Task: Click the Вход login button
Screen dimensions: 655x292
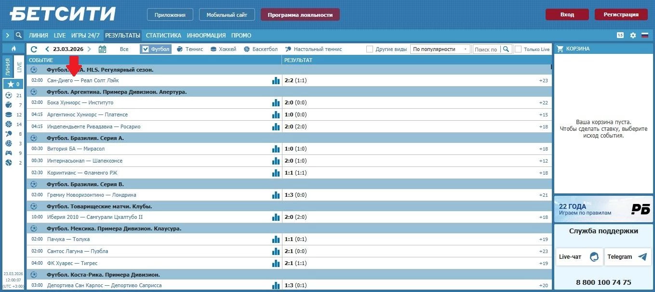Action: click(x=567, y=14)
